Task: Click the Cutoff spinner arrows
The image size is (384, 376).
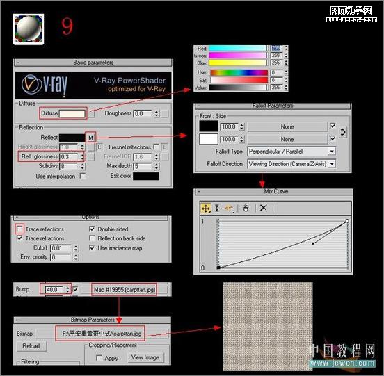Action: pyautogui.click(x=76, y=248)
